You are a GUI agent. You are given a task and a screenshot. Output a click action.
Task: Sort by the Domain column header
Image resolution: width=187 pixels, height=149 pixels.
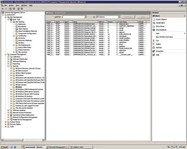[x=142, y=22]
